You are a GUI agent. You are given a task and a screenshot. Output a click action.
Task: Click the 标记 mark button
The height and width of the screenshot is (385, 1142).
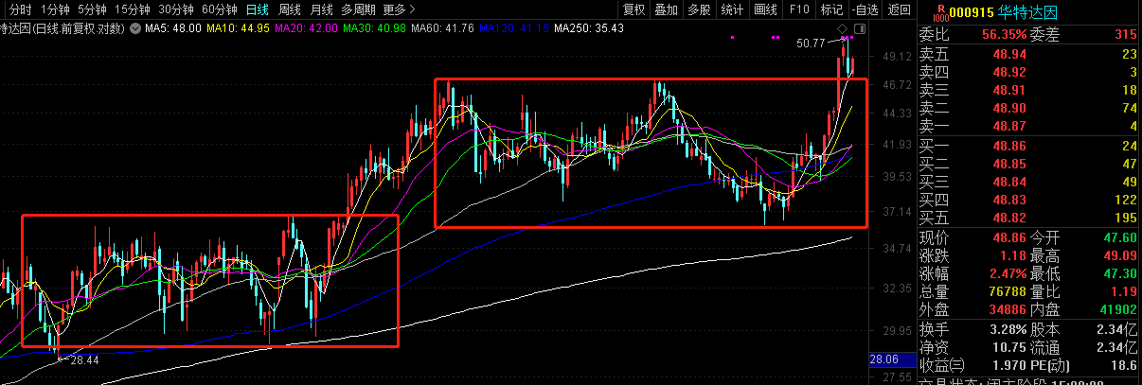pyautogui.click(x=831, y=9)
